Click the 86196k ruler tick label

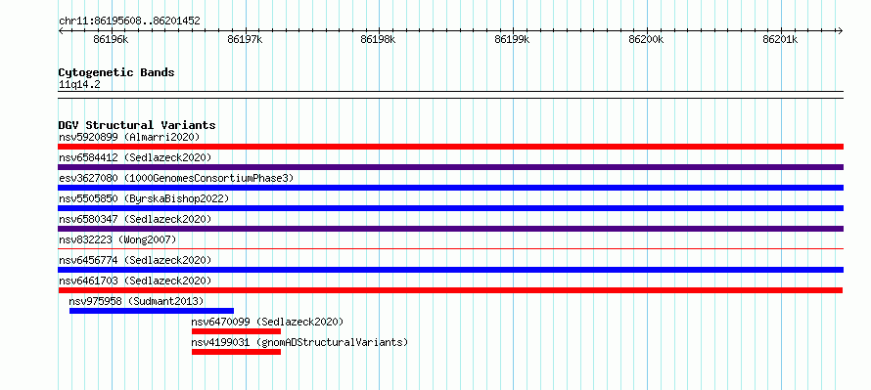pos(112,39)
